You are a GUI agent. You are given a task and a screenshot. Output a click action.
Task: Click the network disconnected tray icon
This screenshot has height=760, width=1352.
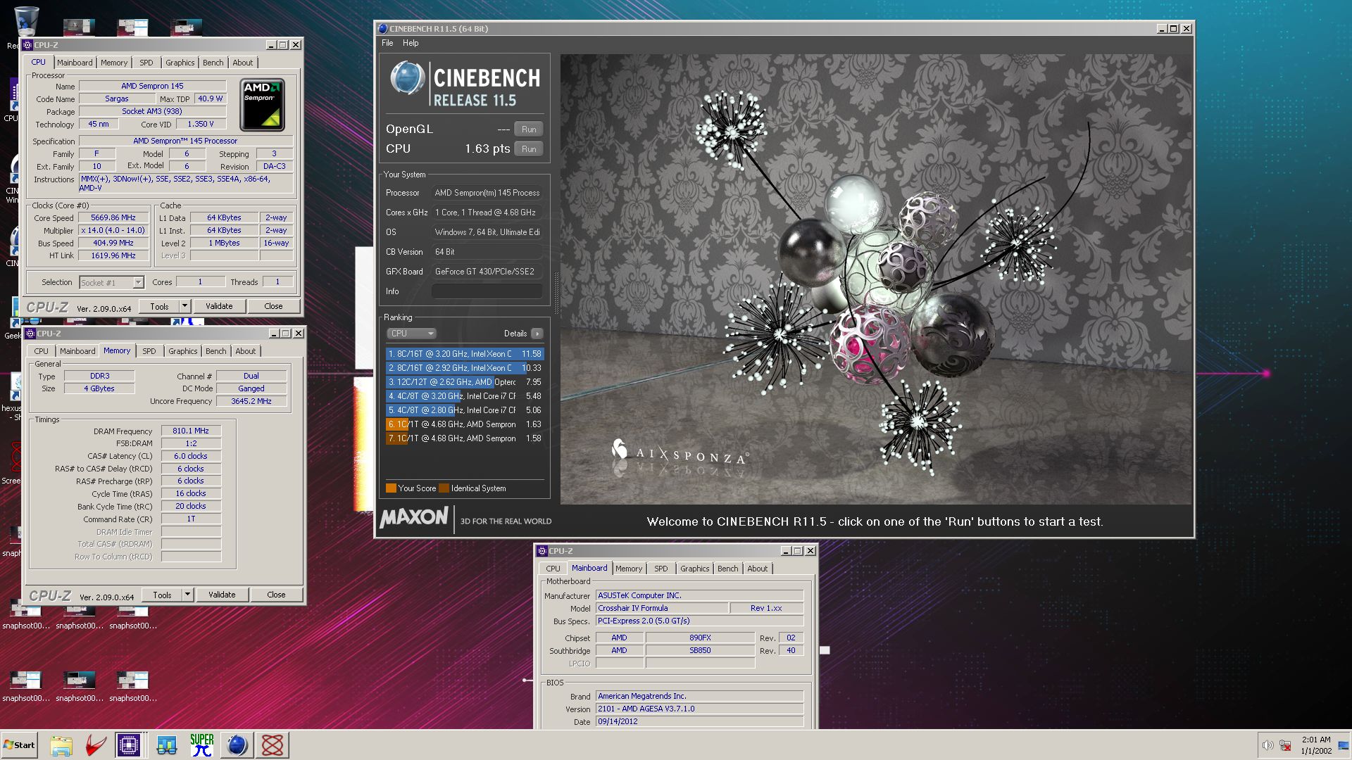click(1285, 746)
